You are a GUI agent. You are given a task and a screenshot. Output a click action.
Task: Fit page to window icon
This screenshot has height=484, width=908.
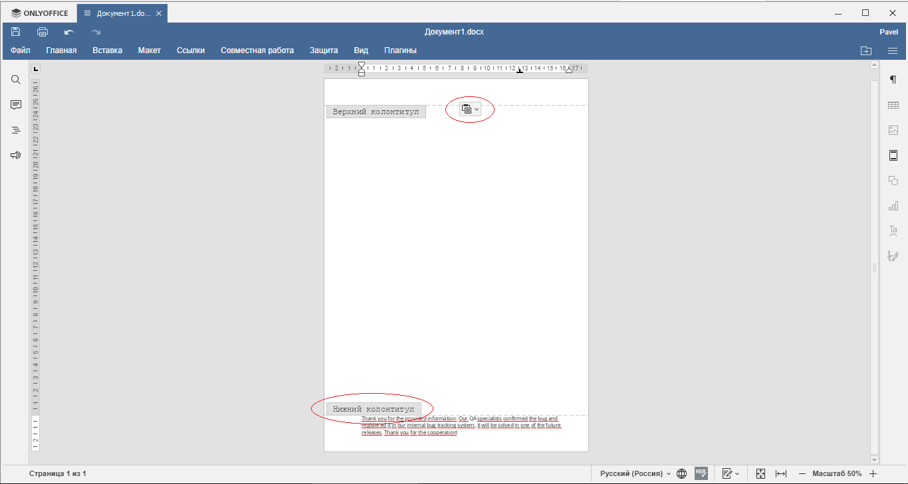761,473
